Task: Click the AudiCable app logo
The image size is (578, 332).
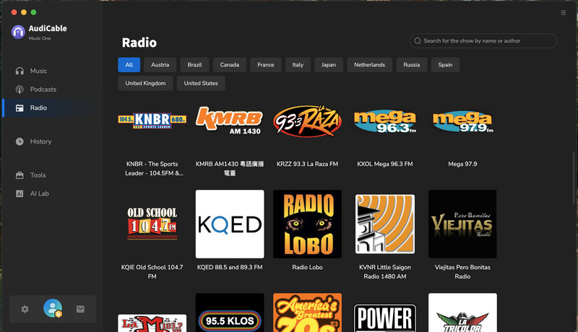Action: (x=18, y=32)
